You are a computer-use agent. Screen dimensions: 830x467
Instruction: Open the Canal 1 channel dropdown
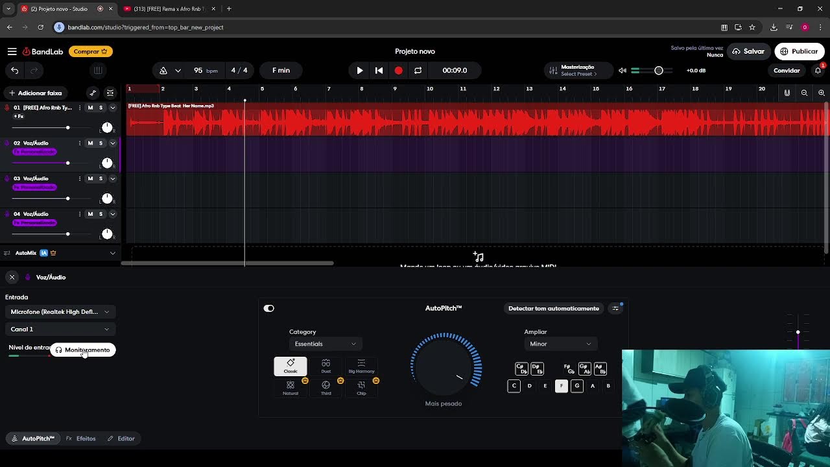[x=60, y=329]
